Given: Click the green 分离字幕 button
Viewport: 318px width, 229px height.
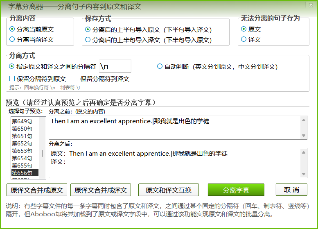Looking at the screenshot, I should pos(236,190).
